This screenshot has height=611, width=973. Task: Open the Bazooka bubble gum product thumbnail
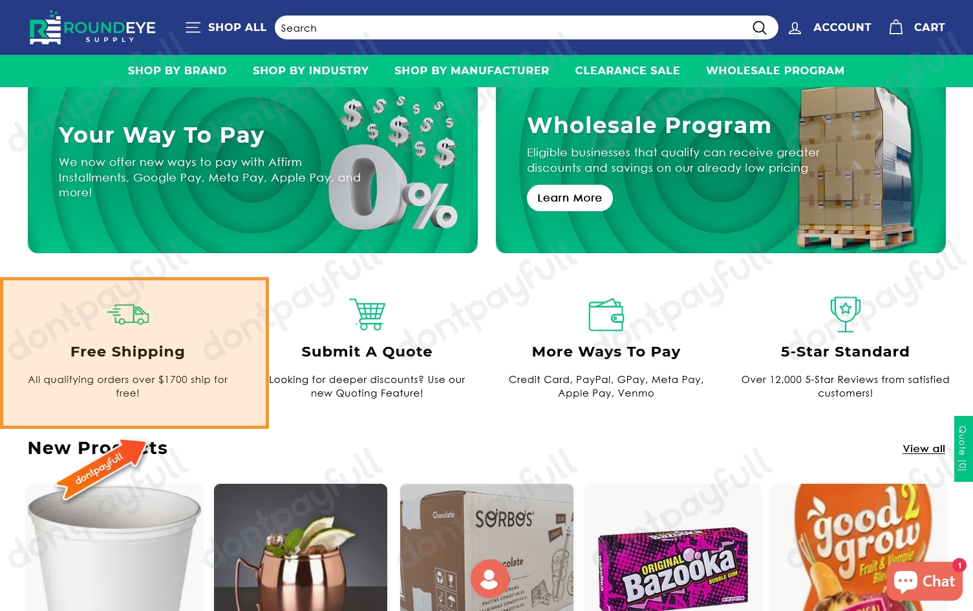673,548
